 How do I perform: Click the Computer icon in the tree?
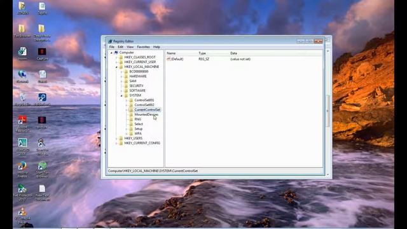[x=116, y=52]
